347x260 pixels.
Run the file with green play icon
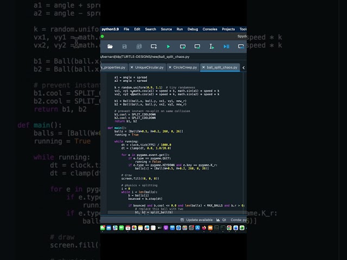tap(168, 47)
